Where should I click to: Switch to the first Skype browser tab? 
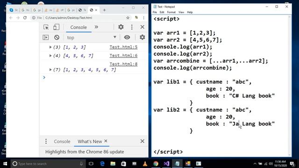(x=14, y=10)
